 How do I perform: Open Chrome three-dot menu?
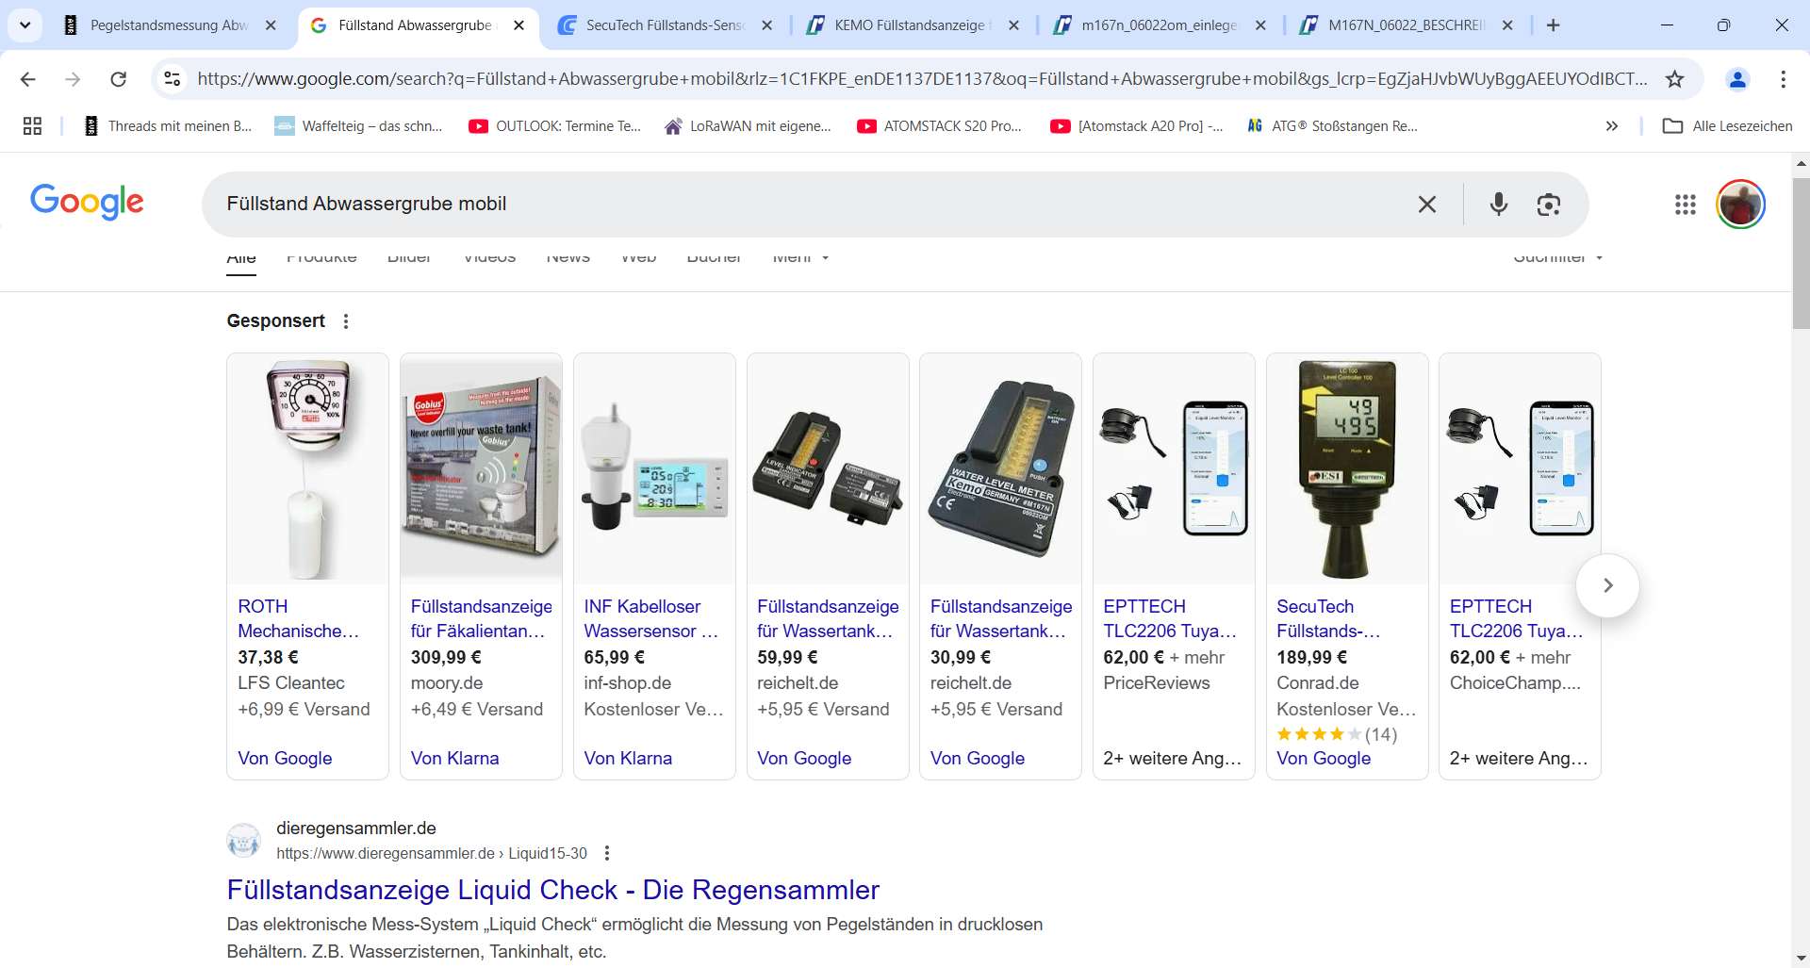1783,79
